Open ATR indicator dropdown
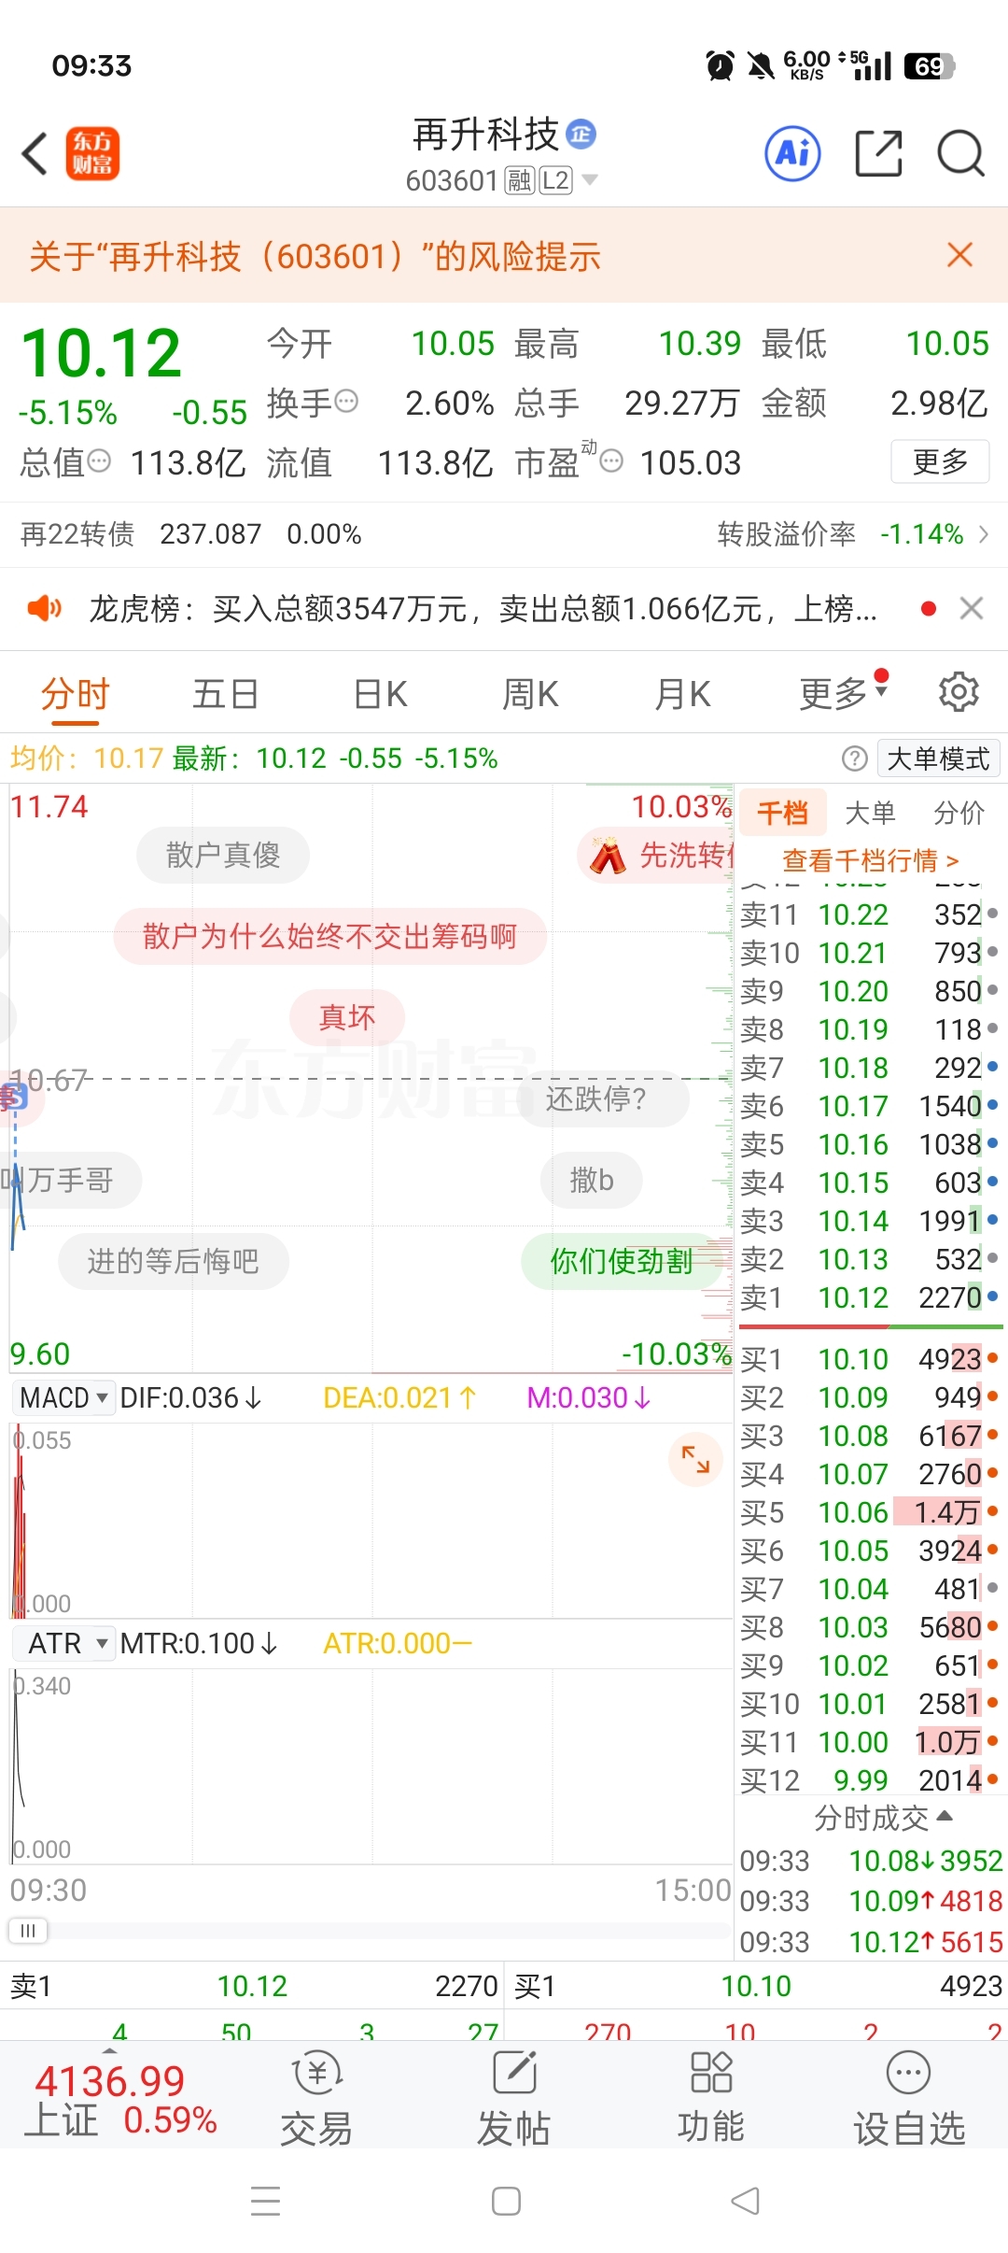This screenshot has height=2253, width=1008. [64, 1643]
